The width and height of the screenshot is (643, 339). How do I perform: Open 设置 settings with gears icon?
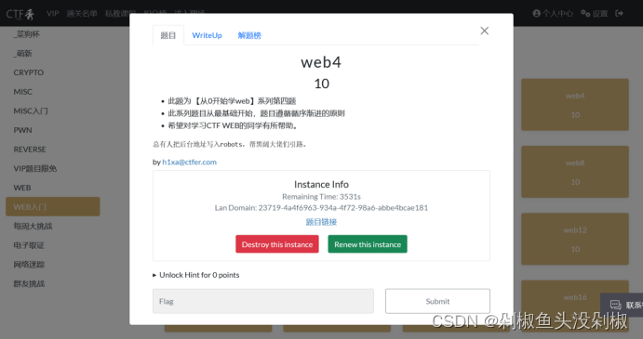coord(595,14)
